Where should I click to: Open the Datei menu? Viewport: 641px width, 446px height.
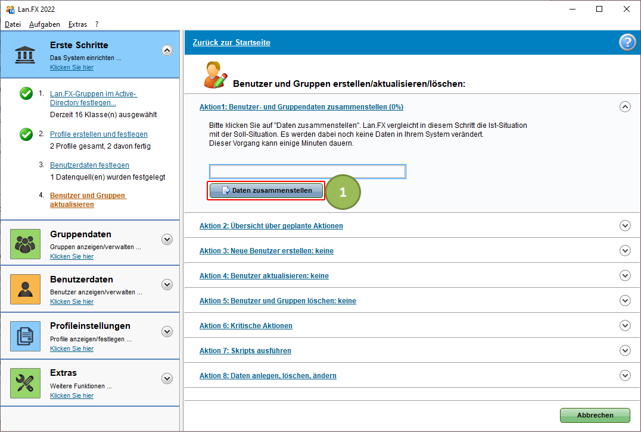(x=13, y=24)
